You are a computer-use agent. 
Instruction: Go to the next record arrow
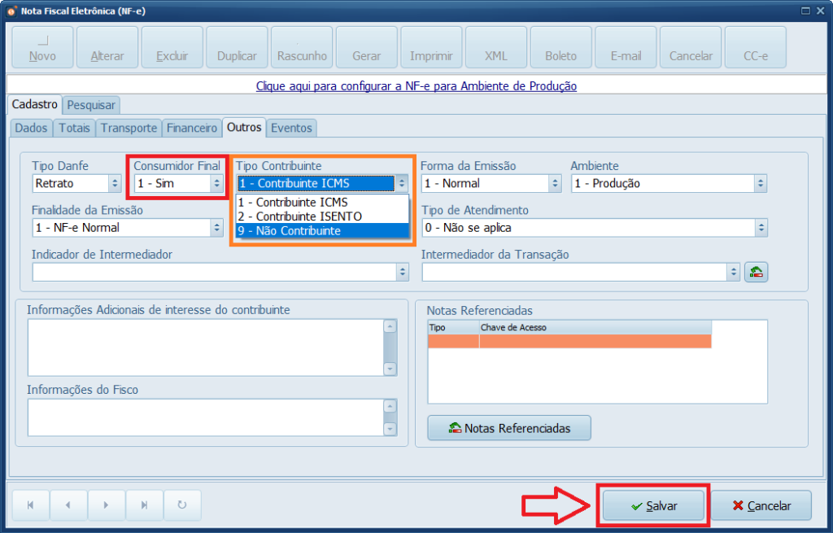(107, 505)
